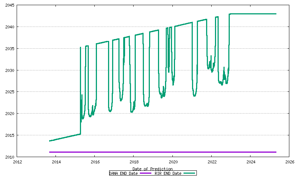Screen dimensions: 296x177
Task: Click the "Date of Prediction" axis title
Action: click(x=152, y=169)
